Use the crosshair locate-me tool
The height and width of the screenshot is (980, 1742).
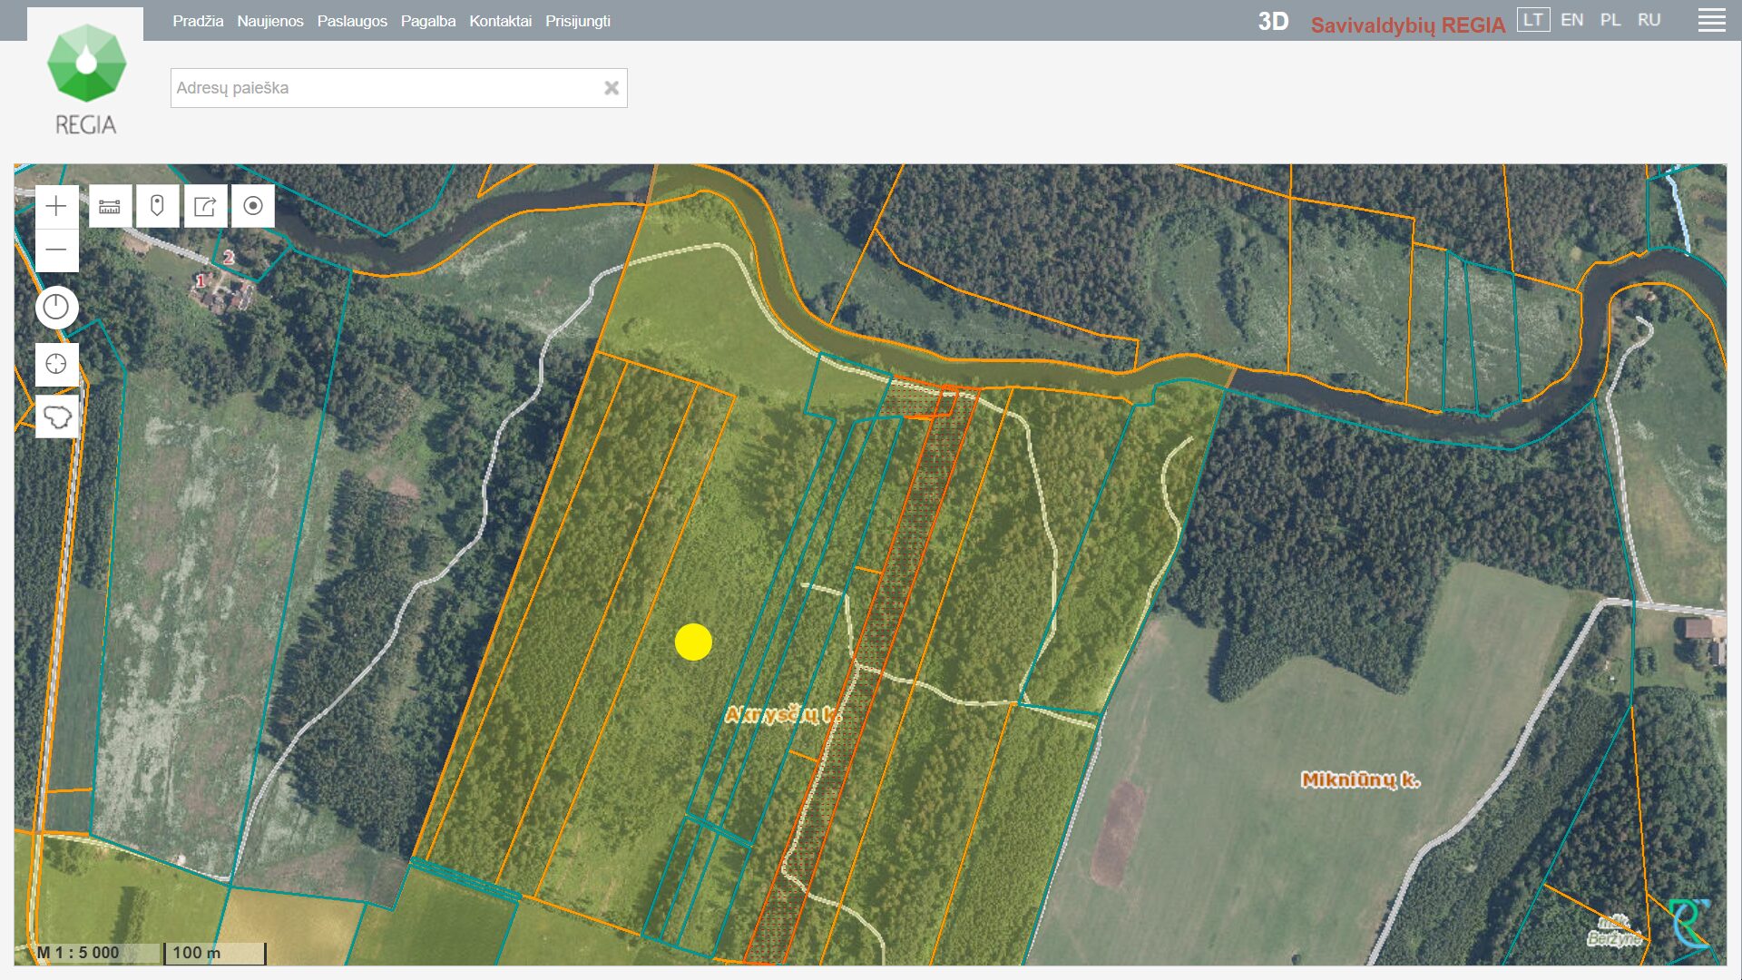[x=56, y=362]
